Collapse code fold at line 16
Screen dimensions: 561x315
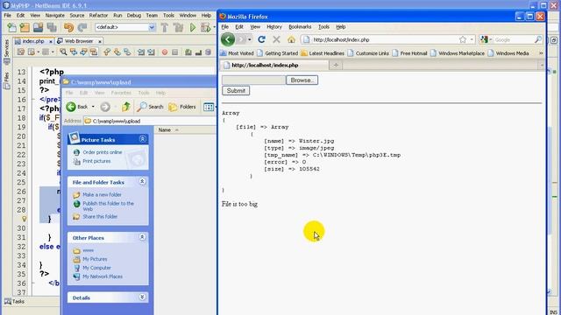(x=33, y=99)
